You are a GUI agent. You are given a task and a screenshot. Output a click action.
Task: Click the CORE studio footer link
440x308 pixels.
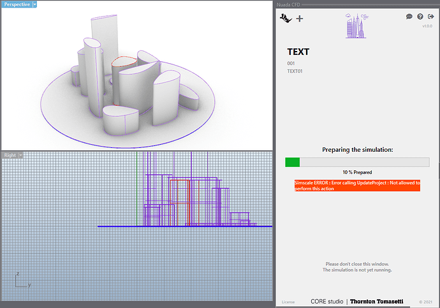point(327,302)
